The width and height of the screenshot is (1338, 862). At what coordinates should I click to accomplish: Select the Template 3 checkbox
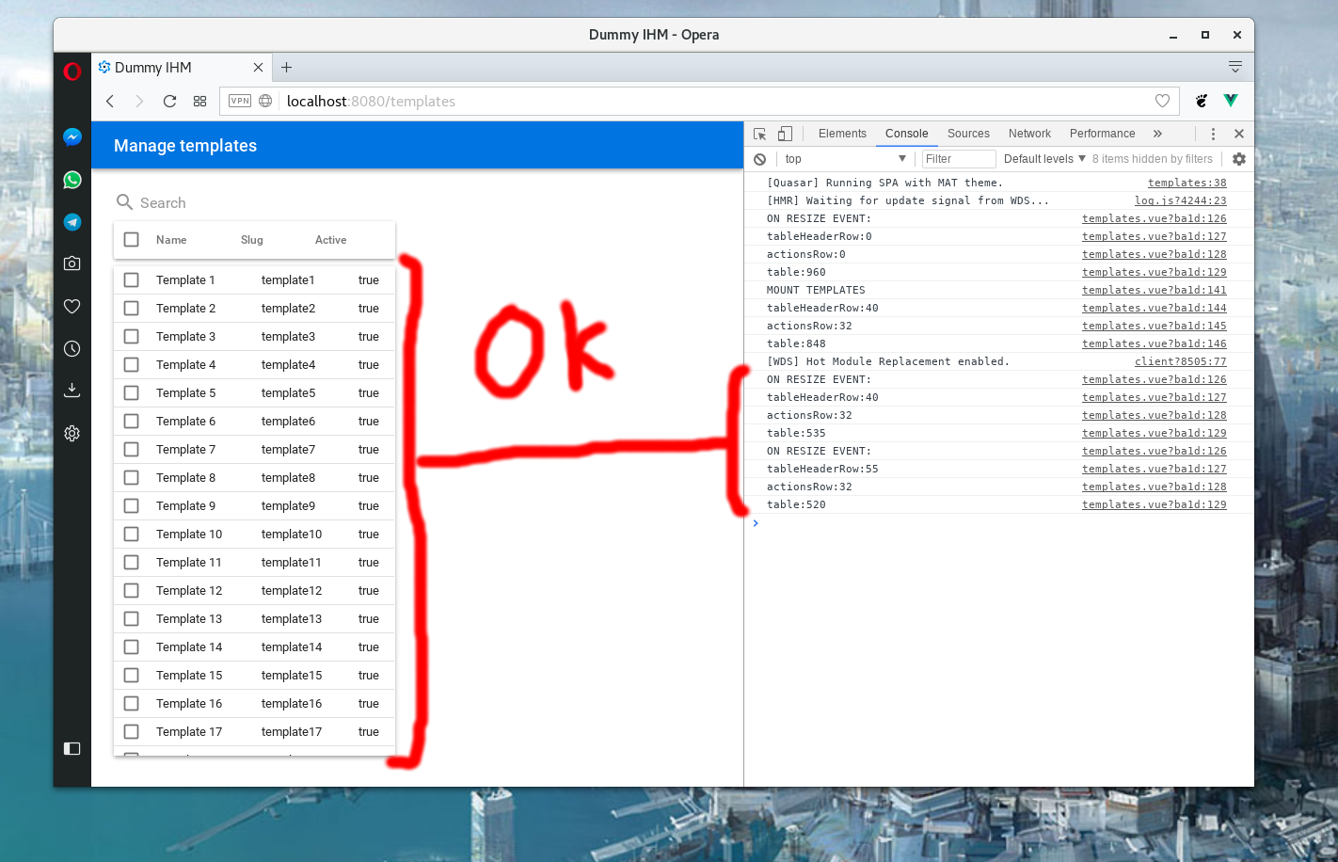[132, 337]
